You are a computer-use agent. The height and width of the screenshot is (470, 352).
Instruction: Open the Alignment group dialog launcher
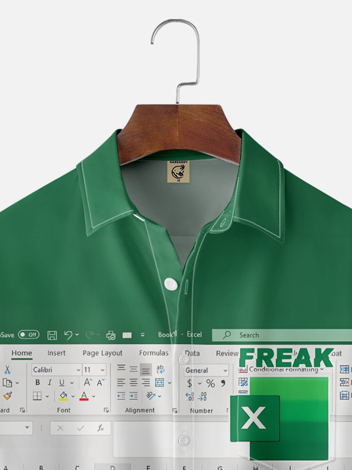175,410
